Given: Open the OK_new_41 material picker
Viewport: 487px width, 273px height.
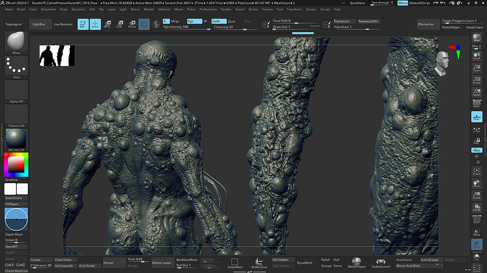Looking at the screenshot, I should (x=16, y=140).
